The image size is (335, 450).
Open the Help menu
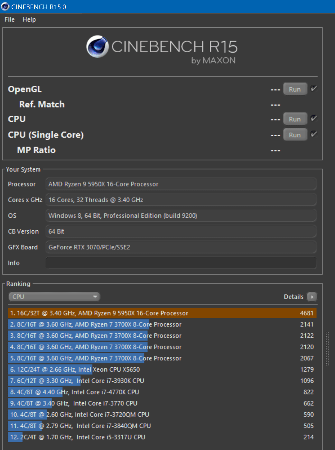(29, 20)
